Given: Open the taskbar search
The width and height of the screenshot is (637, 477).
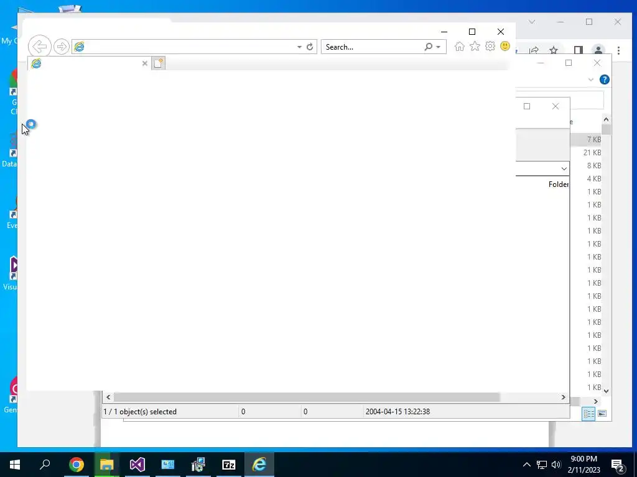Looking at the screenshot, I should pos(45,465).
